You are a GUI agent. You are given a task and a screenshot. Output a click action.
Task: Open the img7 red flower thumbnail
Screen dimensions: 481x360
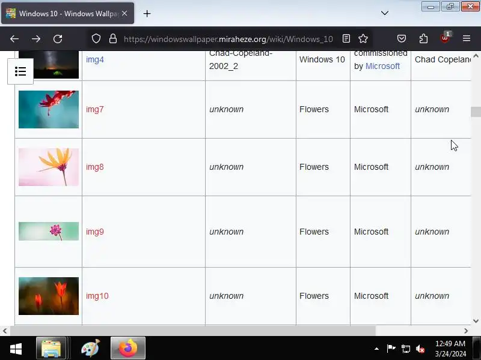49,109
